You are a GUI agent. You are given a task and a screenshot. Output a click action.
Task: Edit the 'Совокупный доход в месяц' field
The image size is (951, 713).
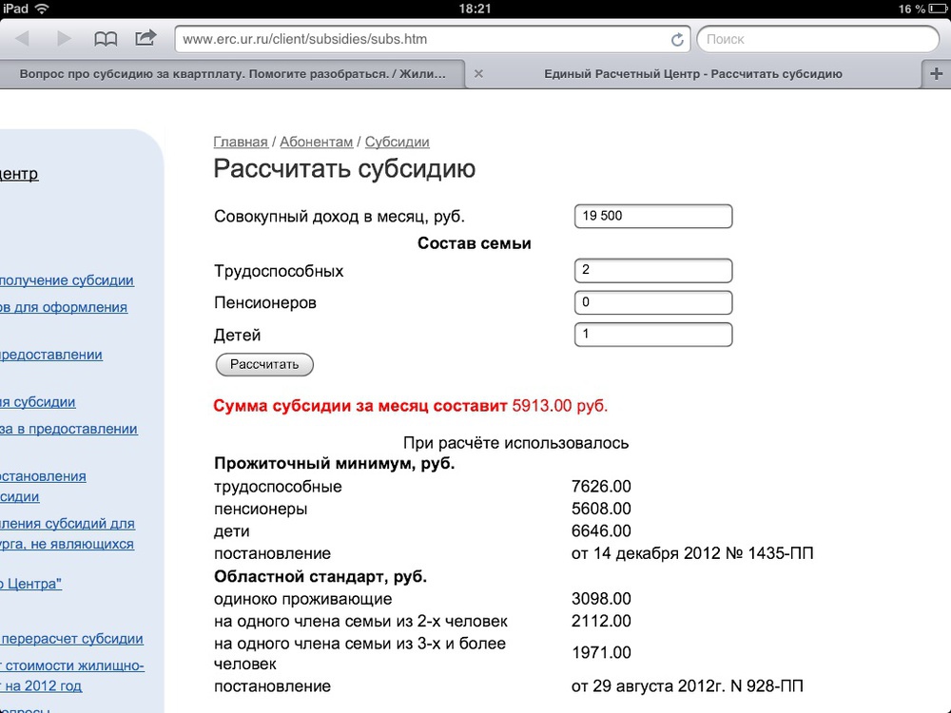click(653, 216)
